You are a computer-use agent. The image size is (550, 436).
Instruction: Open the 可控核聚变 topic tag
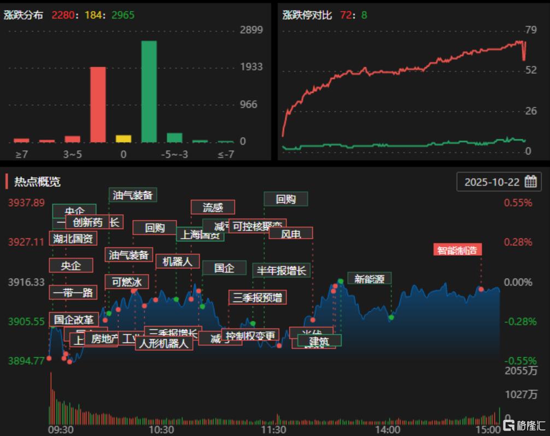[x=257, y=226]
